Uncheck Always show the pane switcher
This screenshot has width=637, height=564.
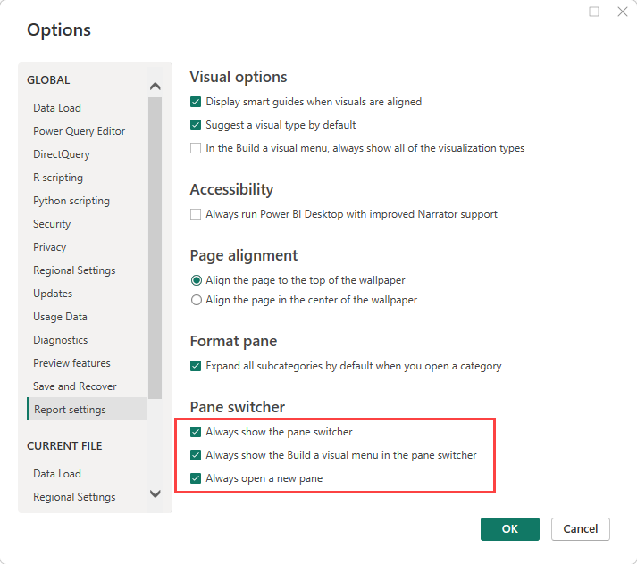pos(196,432)
